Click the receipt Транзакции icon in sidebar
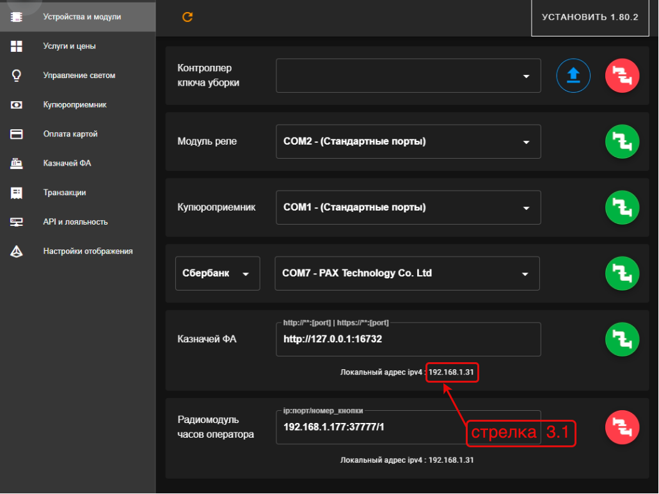This screenshot has width=659, height=494. pyautogui.click(x=17, y=193)
